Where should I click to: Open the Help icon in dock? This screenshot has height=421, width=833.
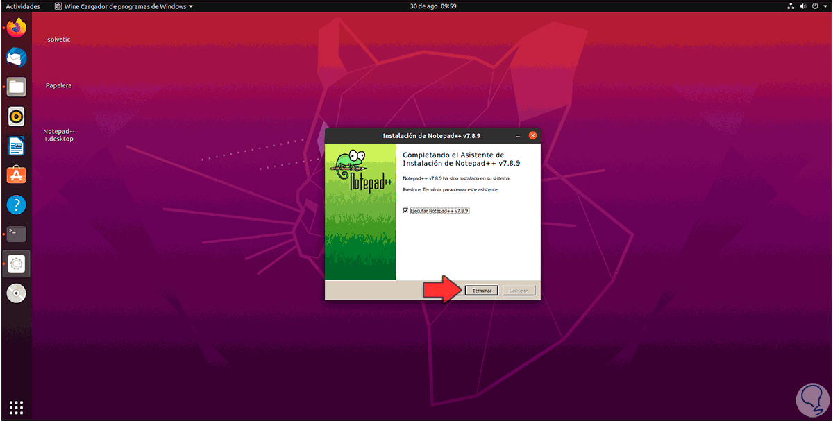tap(17, 205)
